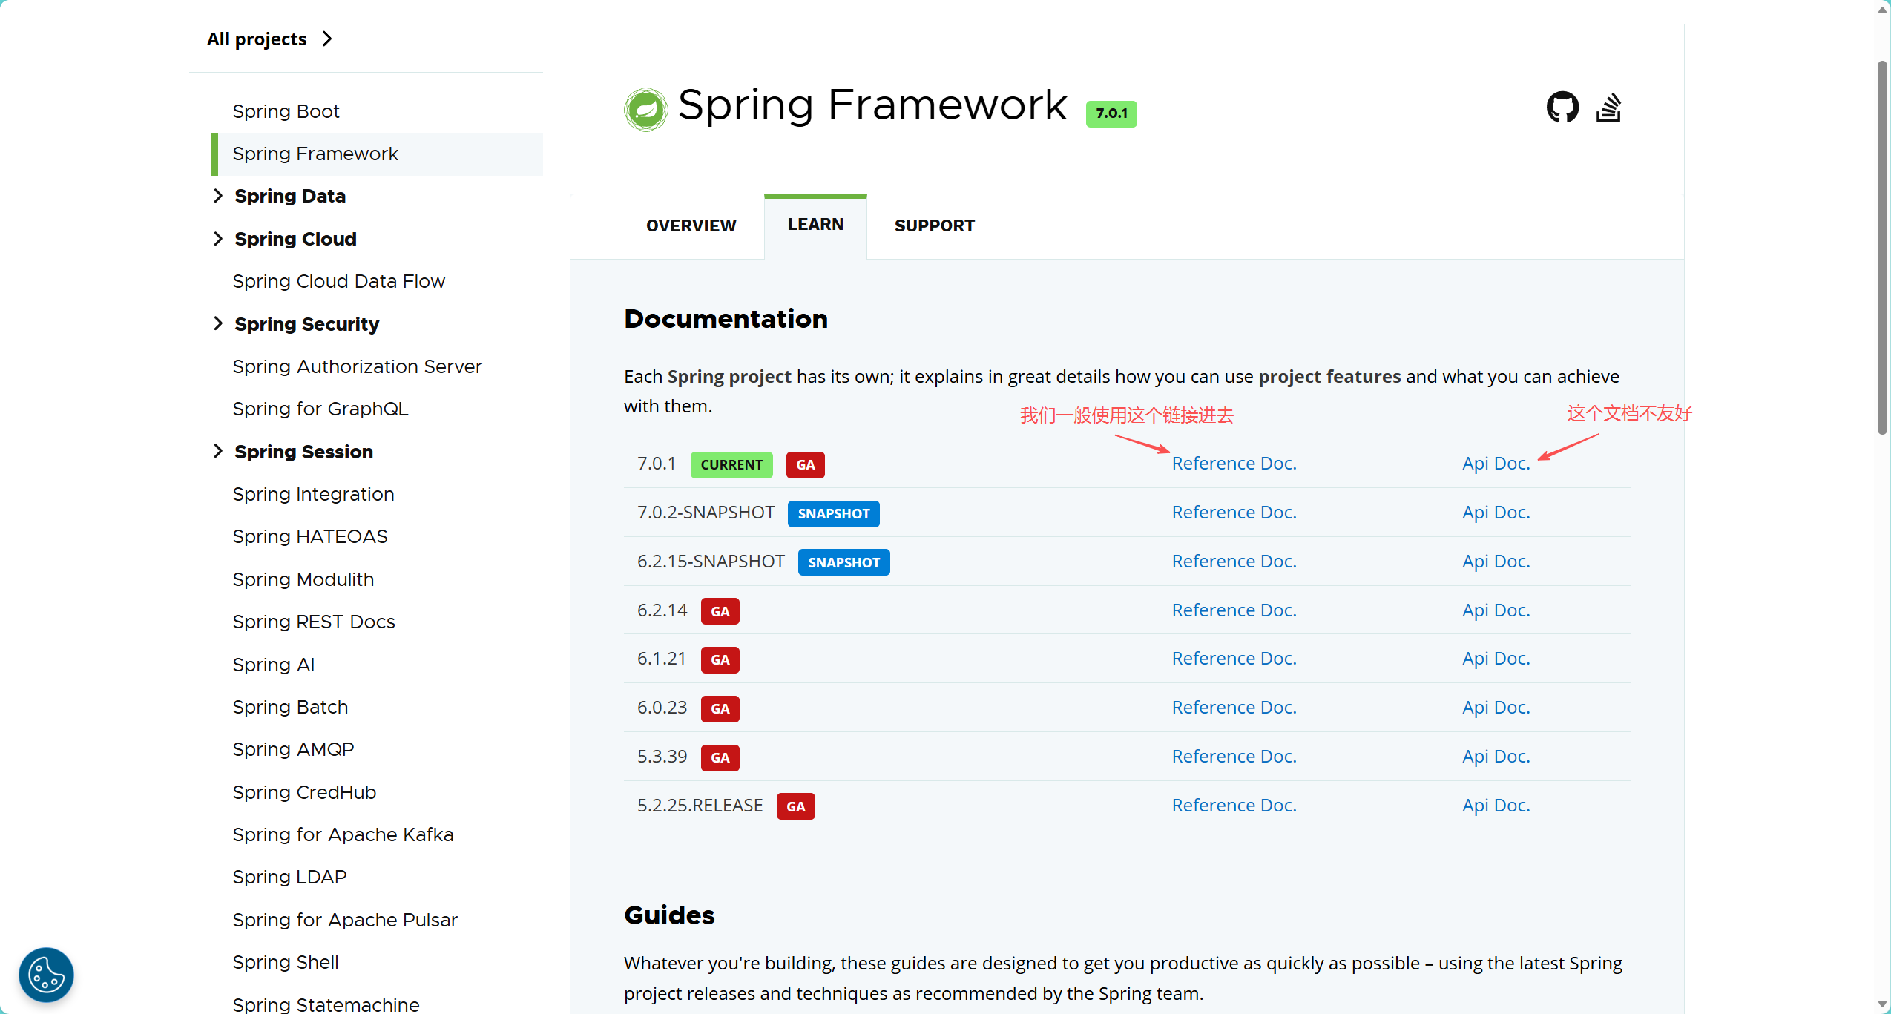This screenshot has height=1014, width=1891.
Task: Click the SNAPSHOT badge for 7.0.2-SNAPSHOT
Action: tap(833, 514)
